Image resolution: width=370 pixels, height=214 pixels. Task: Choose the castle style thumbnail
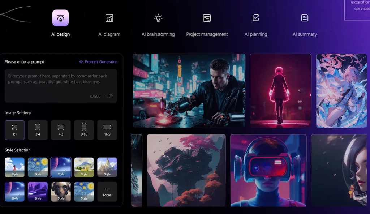pos(107,167)
